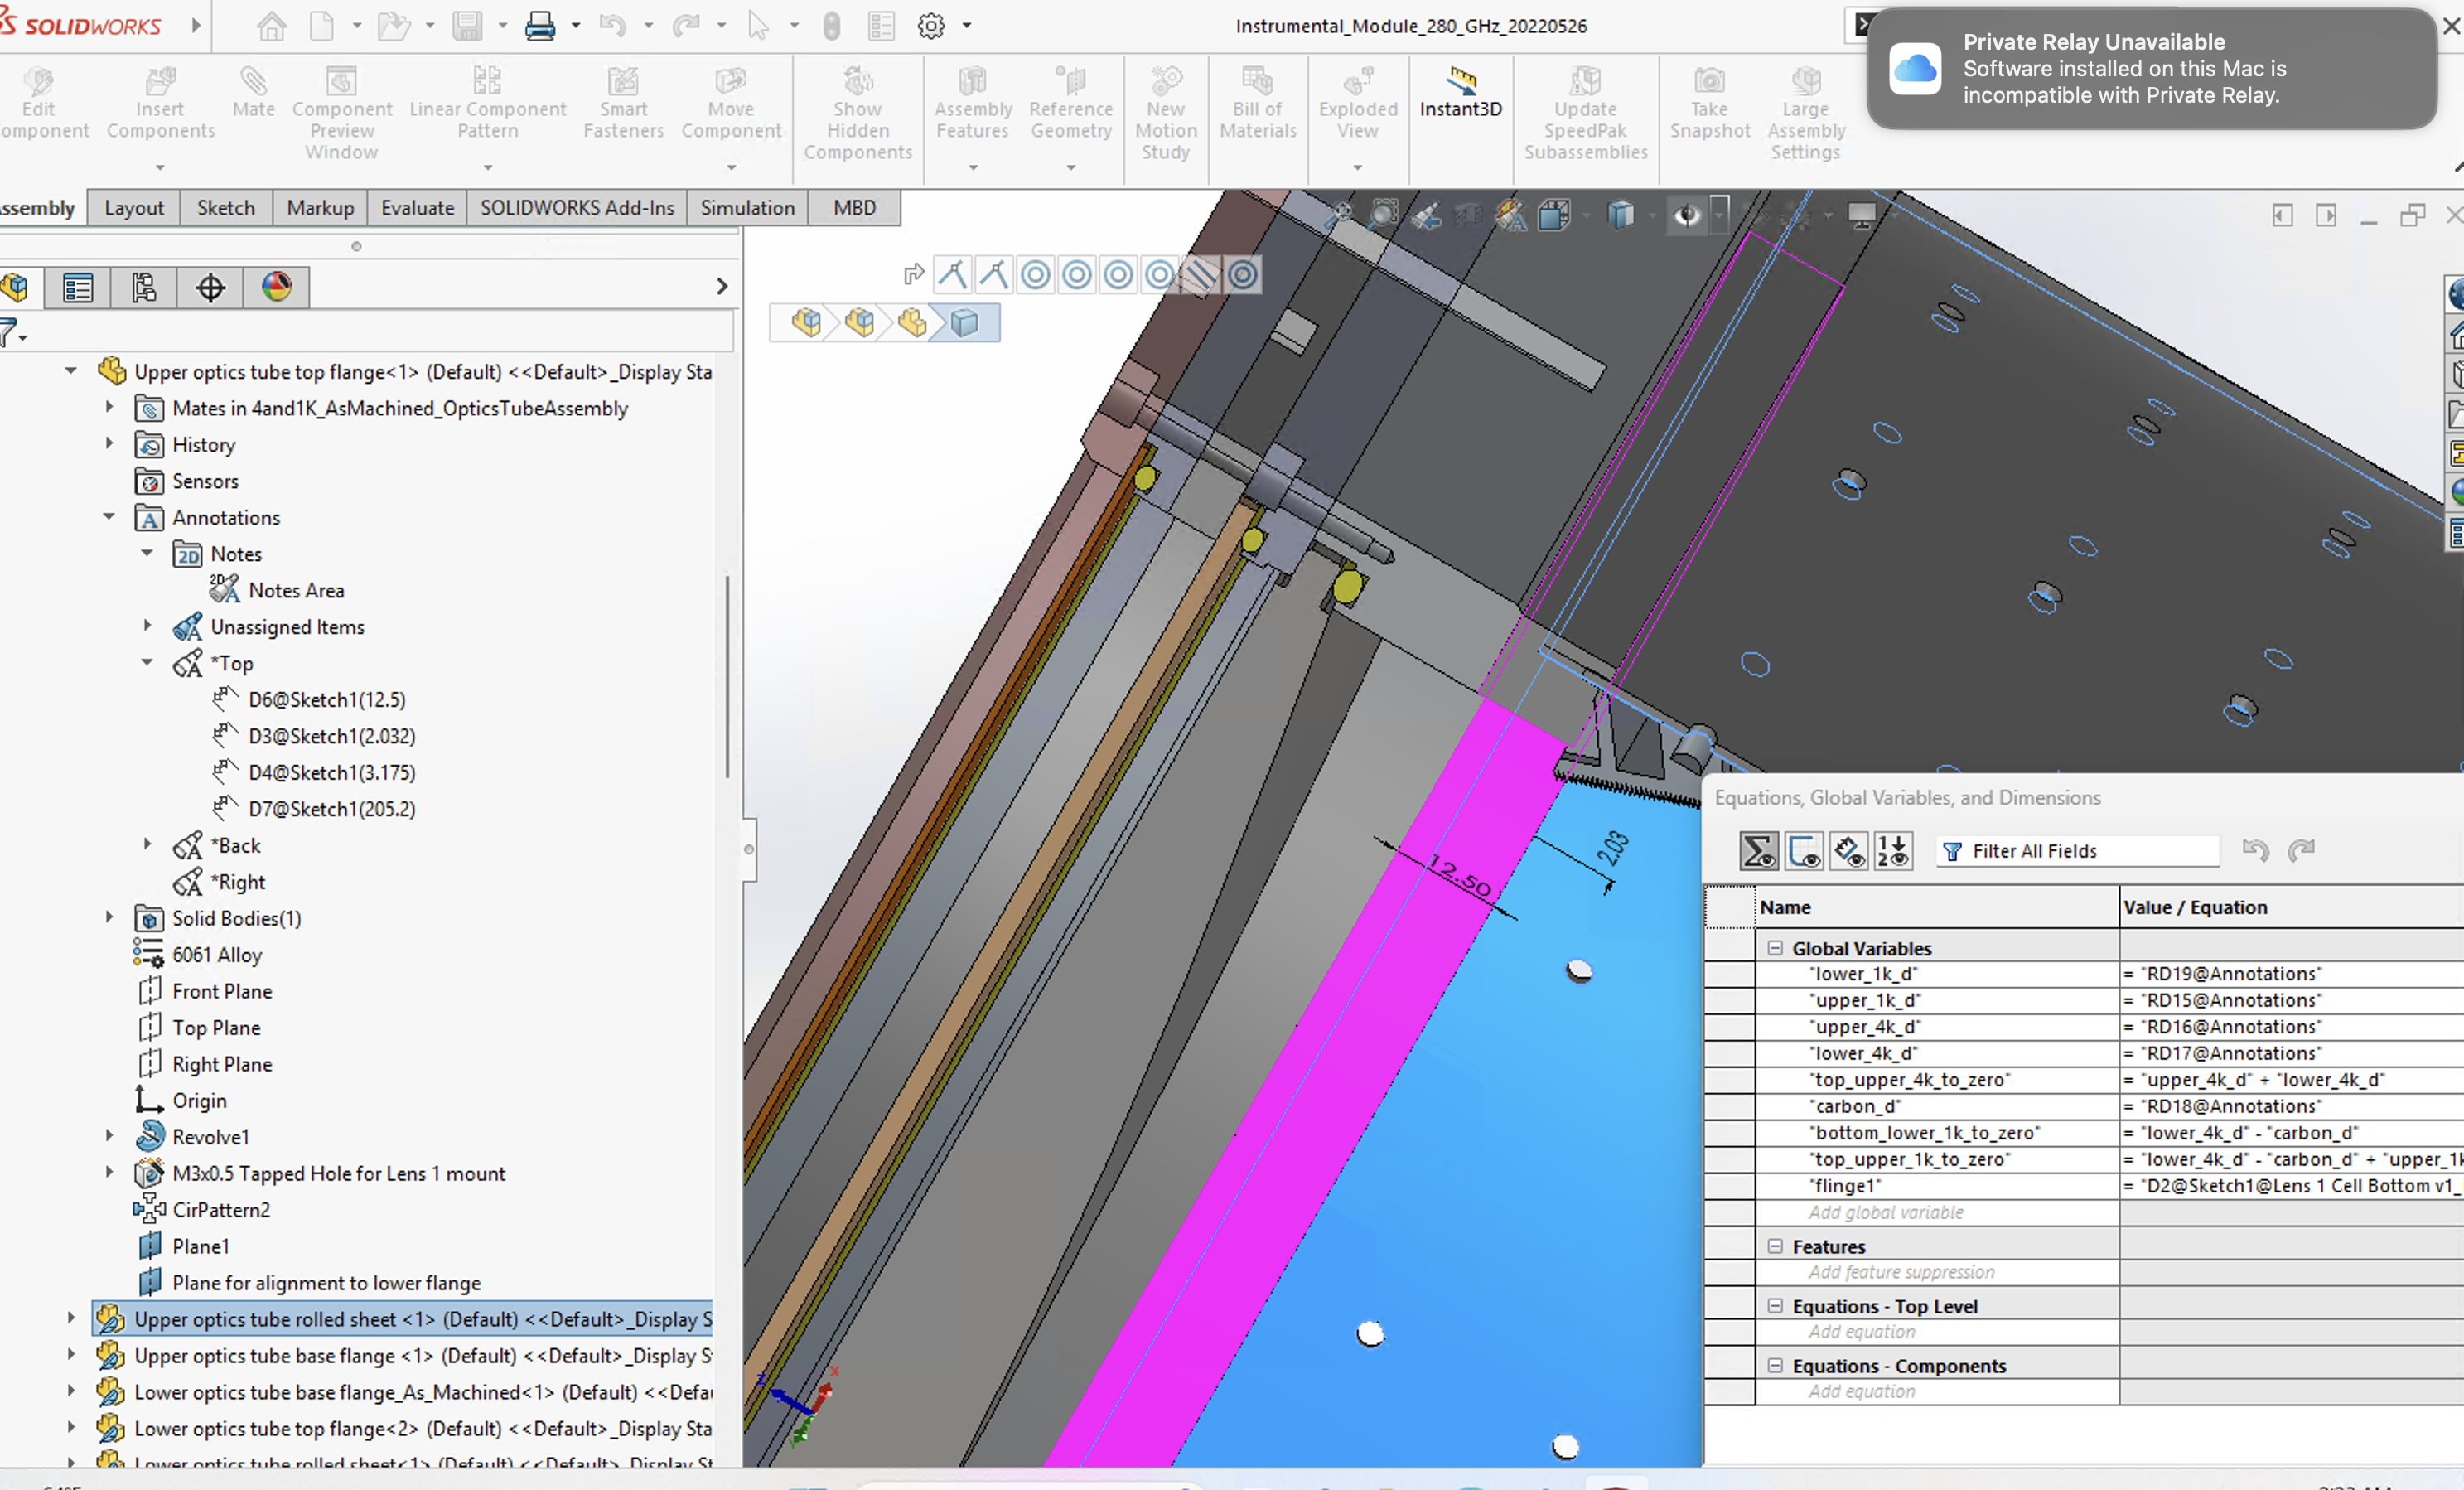The image size is (2464, 1490).
Task: Click Add global variable placeholder
Action: click(1886, 1212)
